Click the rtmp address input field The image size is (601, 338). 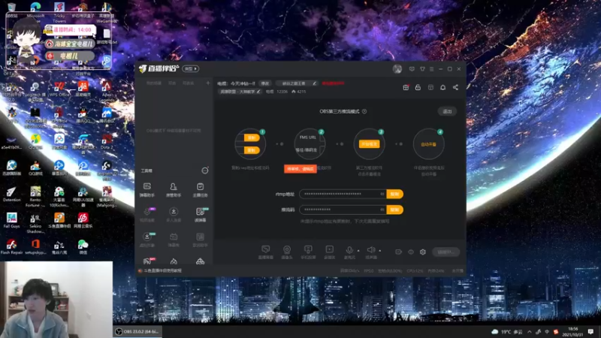click(x=343, y=194)
